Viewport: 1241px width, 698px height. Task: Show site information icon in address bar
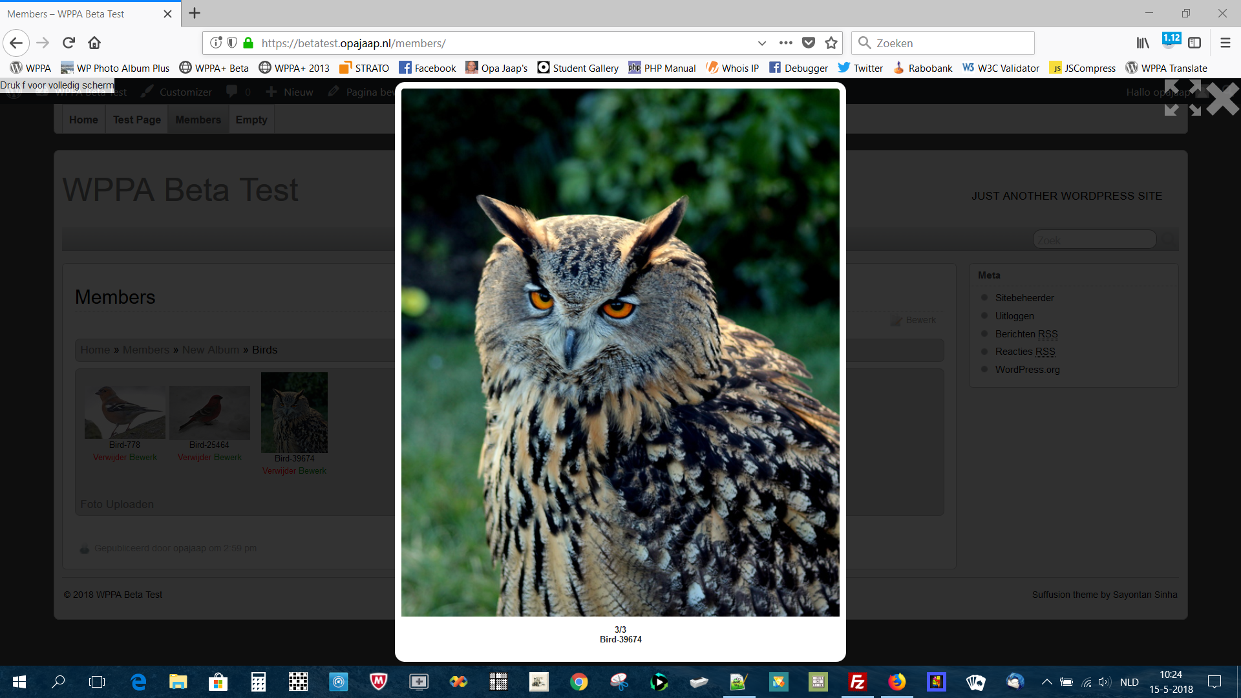(216, 43)
